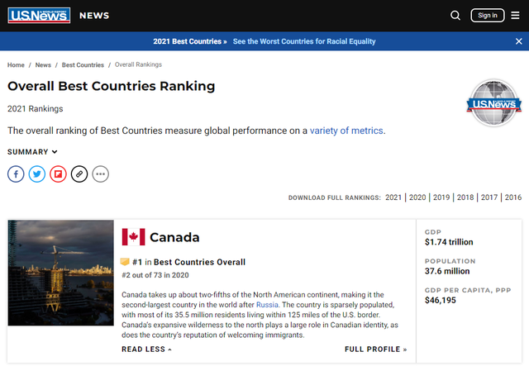Collapse description with READ LESS
Image resolution: width=529 pixels, height=366 pixels.
(147, 349)
